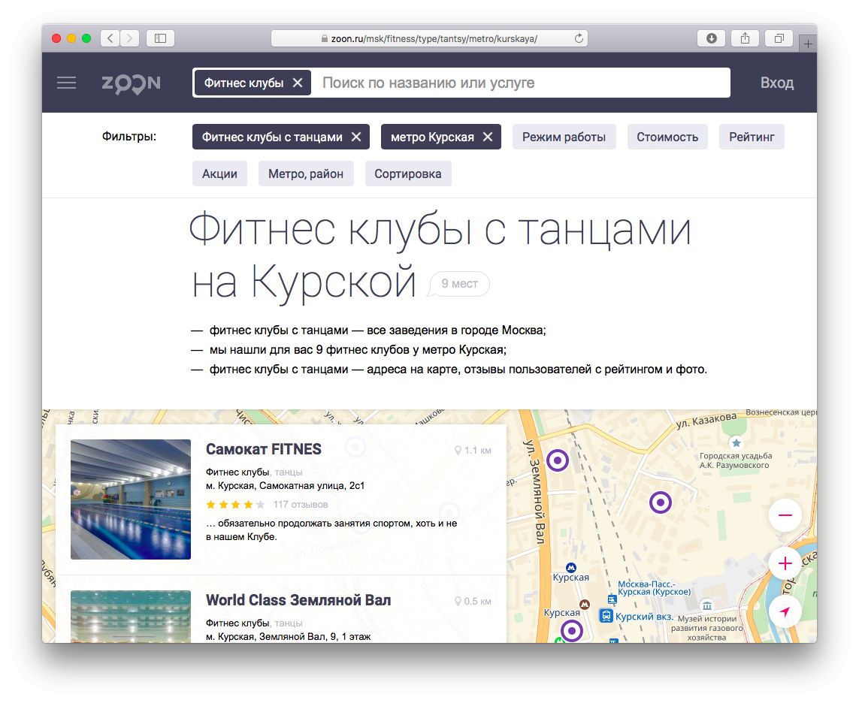The height and width of the screenshot is (703, 859).
Task: Go forward with Safari forward arrow
Action: click(x=129, y=38)
